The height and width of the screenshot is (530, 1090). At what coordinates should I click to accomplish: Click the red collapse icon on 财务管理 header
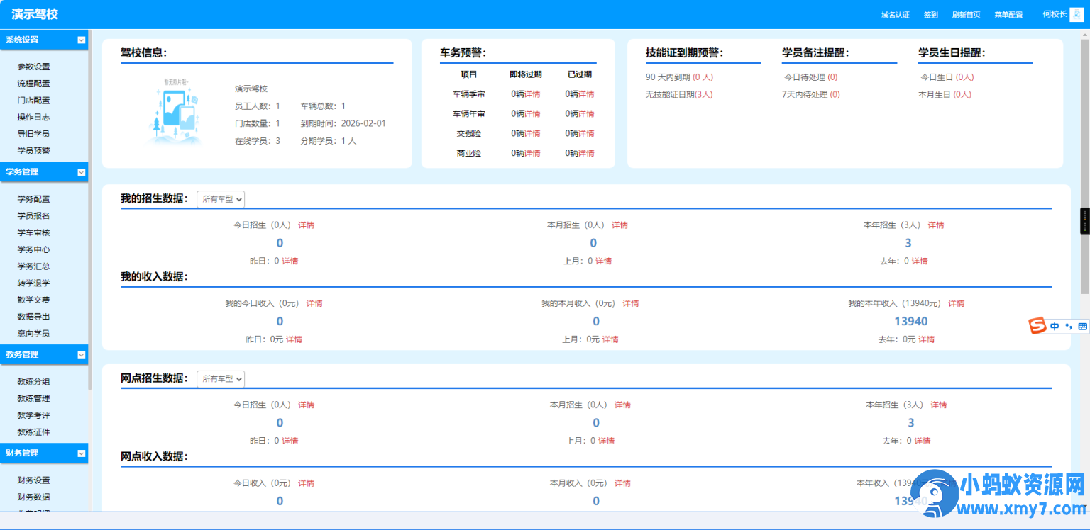pos(80,453)
